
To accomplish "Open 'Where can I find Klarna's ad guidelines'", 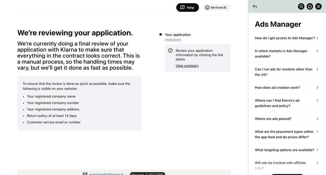I will (x=286, y=103).
